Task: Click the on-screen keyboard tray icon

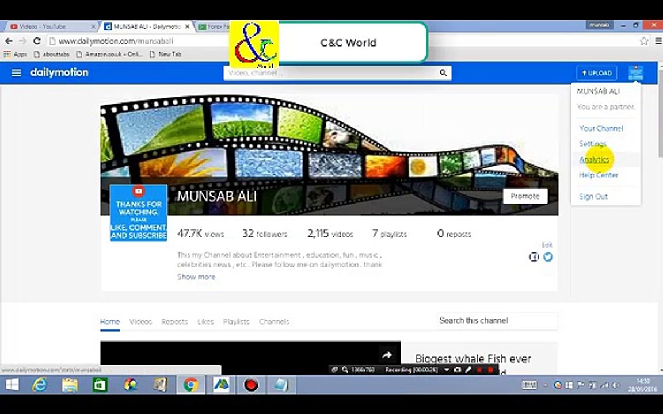Action: tap(529, 385)
